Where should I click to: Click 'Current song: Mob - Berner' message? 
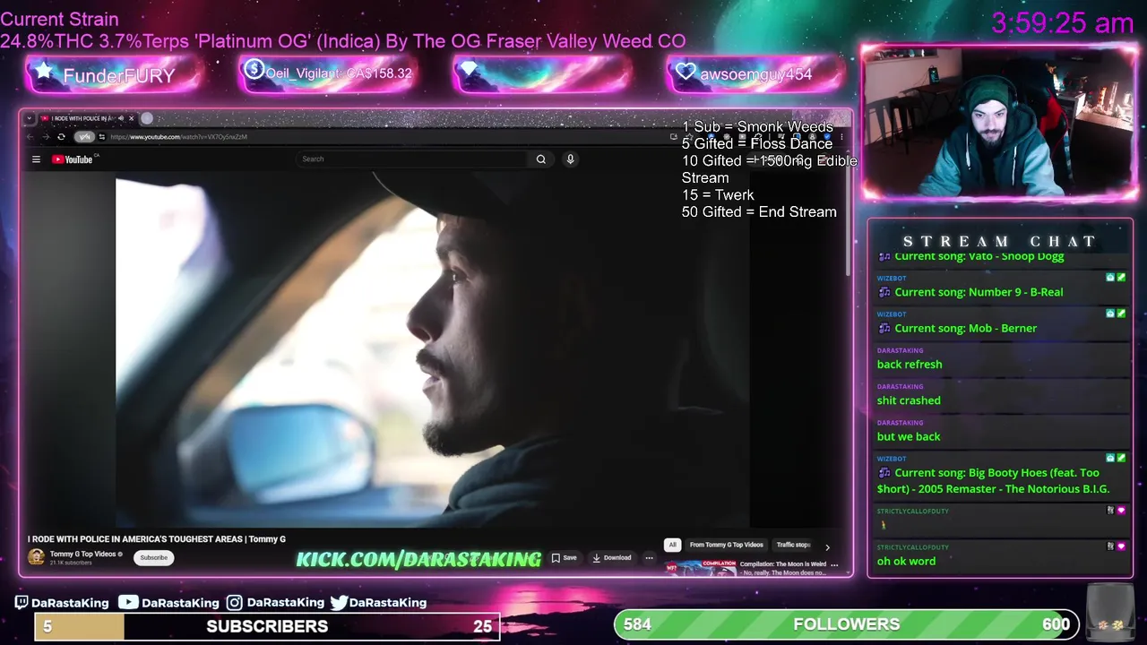coord(965,328)
